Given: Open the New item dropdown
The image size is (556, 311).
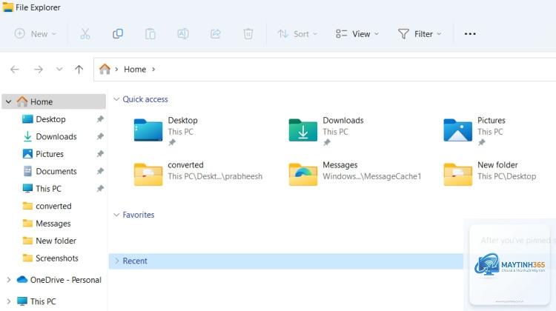Looking at the screenshot, I should pos(36,34).
